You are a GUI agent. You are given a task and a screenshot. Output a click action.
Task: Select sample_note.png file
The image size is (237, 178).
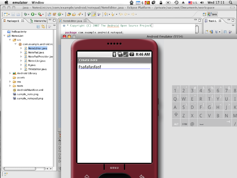coord(28,94)
